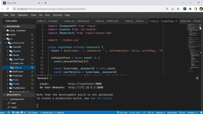This screenshot has width=203, height=114.
Task: Open the Selection menu
Action: pos(23,15)
